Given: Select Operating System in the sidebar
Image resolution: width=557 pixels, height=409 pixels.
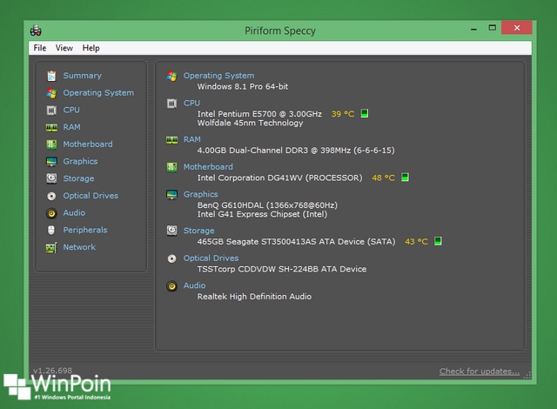Looking at the screenshot, I should 98,93.
